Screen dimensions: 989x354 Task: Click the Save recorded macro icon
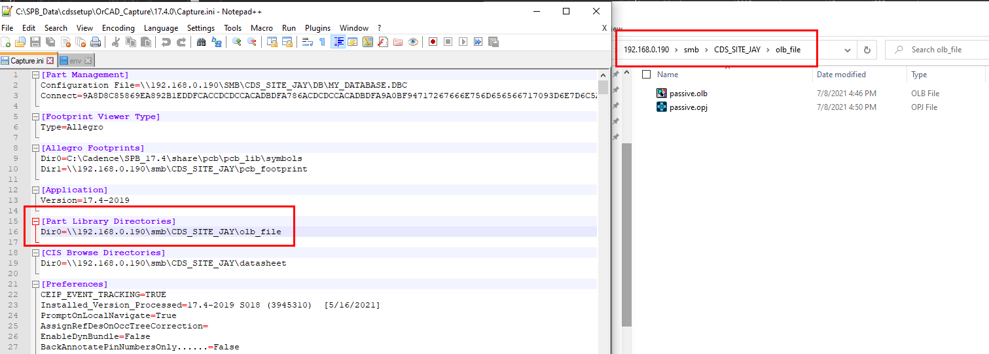[494, 42]
